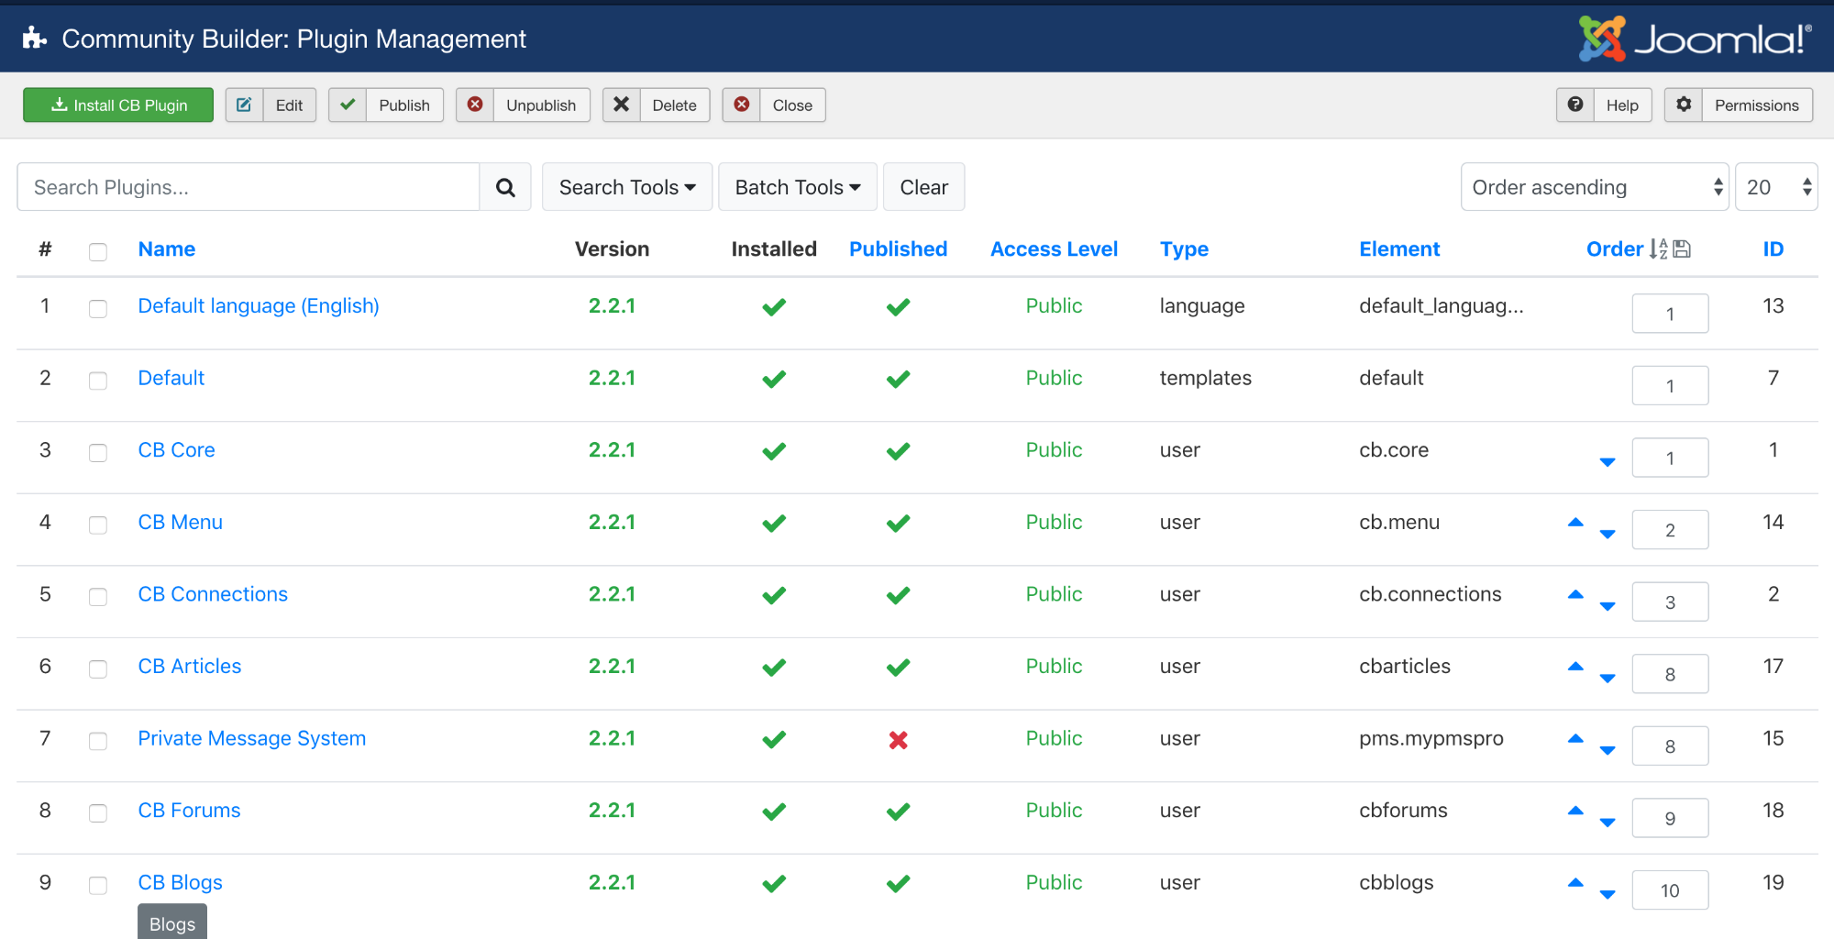This screenshot has width=1834, height=939.
Task: Move CB Forums down in order
Action: [x=1608, y=823]
